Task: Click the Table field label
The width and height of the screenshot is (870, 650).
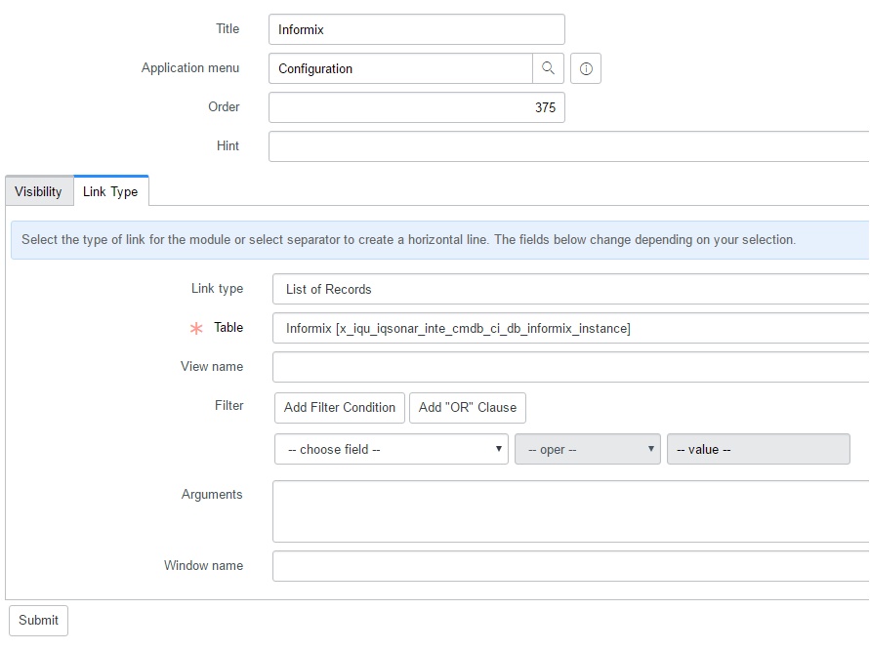Action: click(228, 327)
